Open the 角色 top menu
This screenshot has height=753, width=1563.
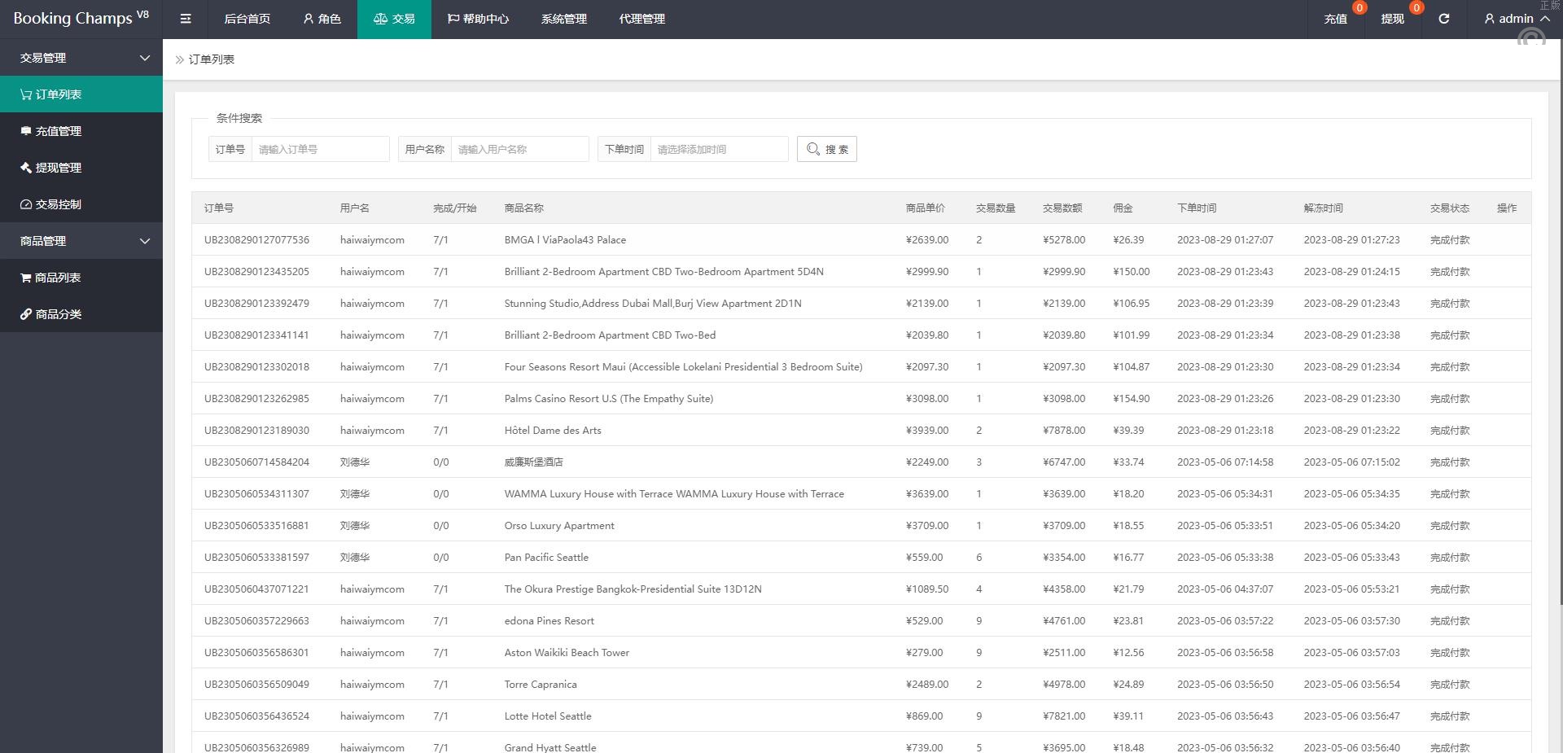point(322,19)
